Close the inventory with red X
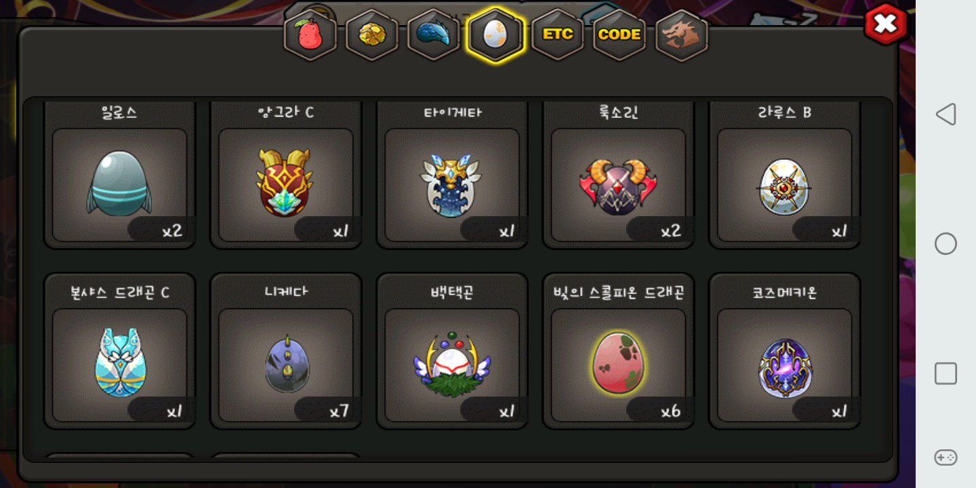The width and height of the screenshot is (976, 488). 885,24
